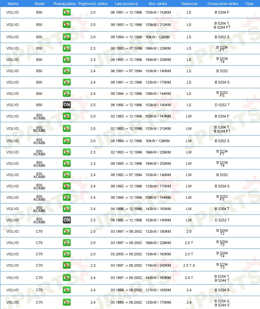Click petrol icon in the 850 LS 166kW row
260x309 pixels.
(x=67, y=48)
